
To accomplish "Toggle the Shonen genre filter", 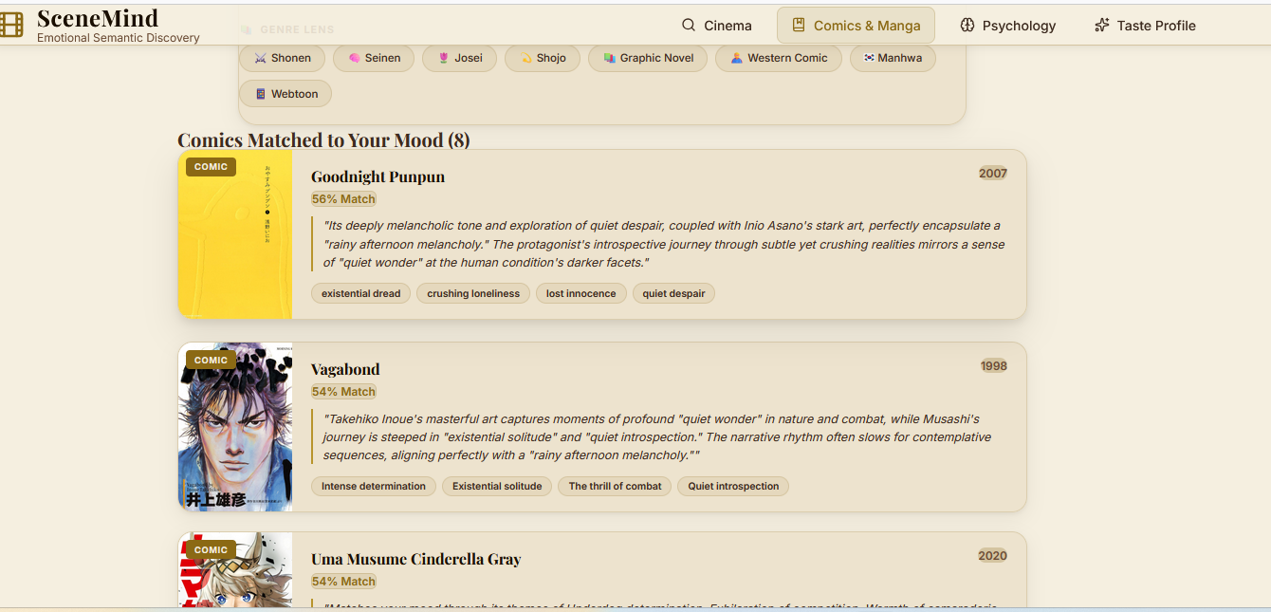I will (283, 58).
